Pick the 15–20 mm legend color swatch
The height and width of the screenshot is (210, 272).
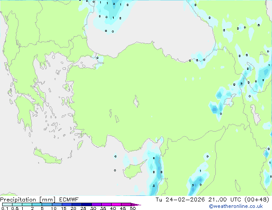tap(67, 204)
